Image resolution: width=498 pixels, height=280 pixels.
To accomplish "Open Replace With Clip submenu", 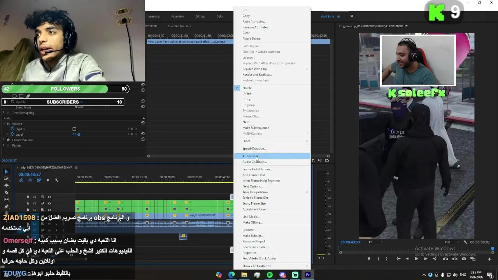I will [x=272, y=69].
